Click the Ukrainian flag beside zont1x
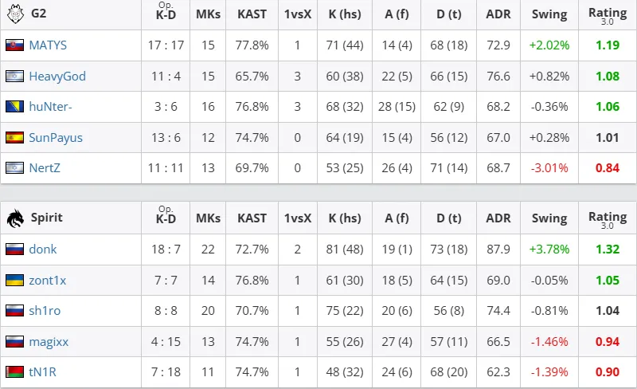This screenshot has width=637, height=389. pyautogui.click(x=14, y=280)
